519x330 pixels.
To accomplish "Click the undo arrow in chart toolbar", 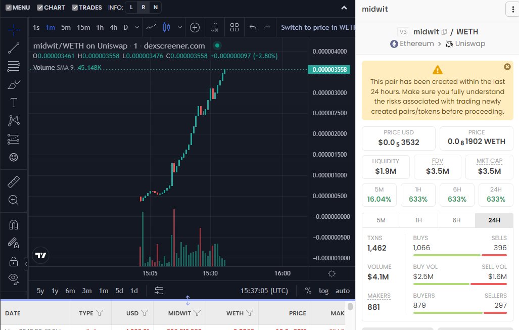I will 253,27.
